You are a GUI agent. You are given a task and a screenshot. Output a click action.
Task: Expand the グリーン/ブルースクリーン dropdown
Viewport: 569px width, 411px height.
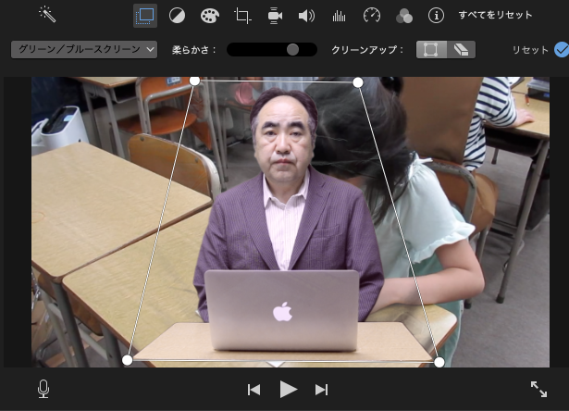pos(84,50)
